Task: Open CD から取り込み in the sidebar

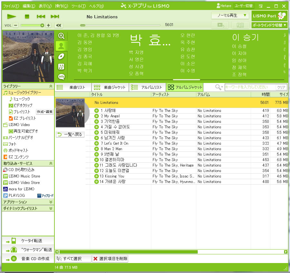Action: coord(19,170)
